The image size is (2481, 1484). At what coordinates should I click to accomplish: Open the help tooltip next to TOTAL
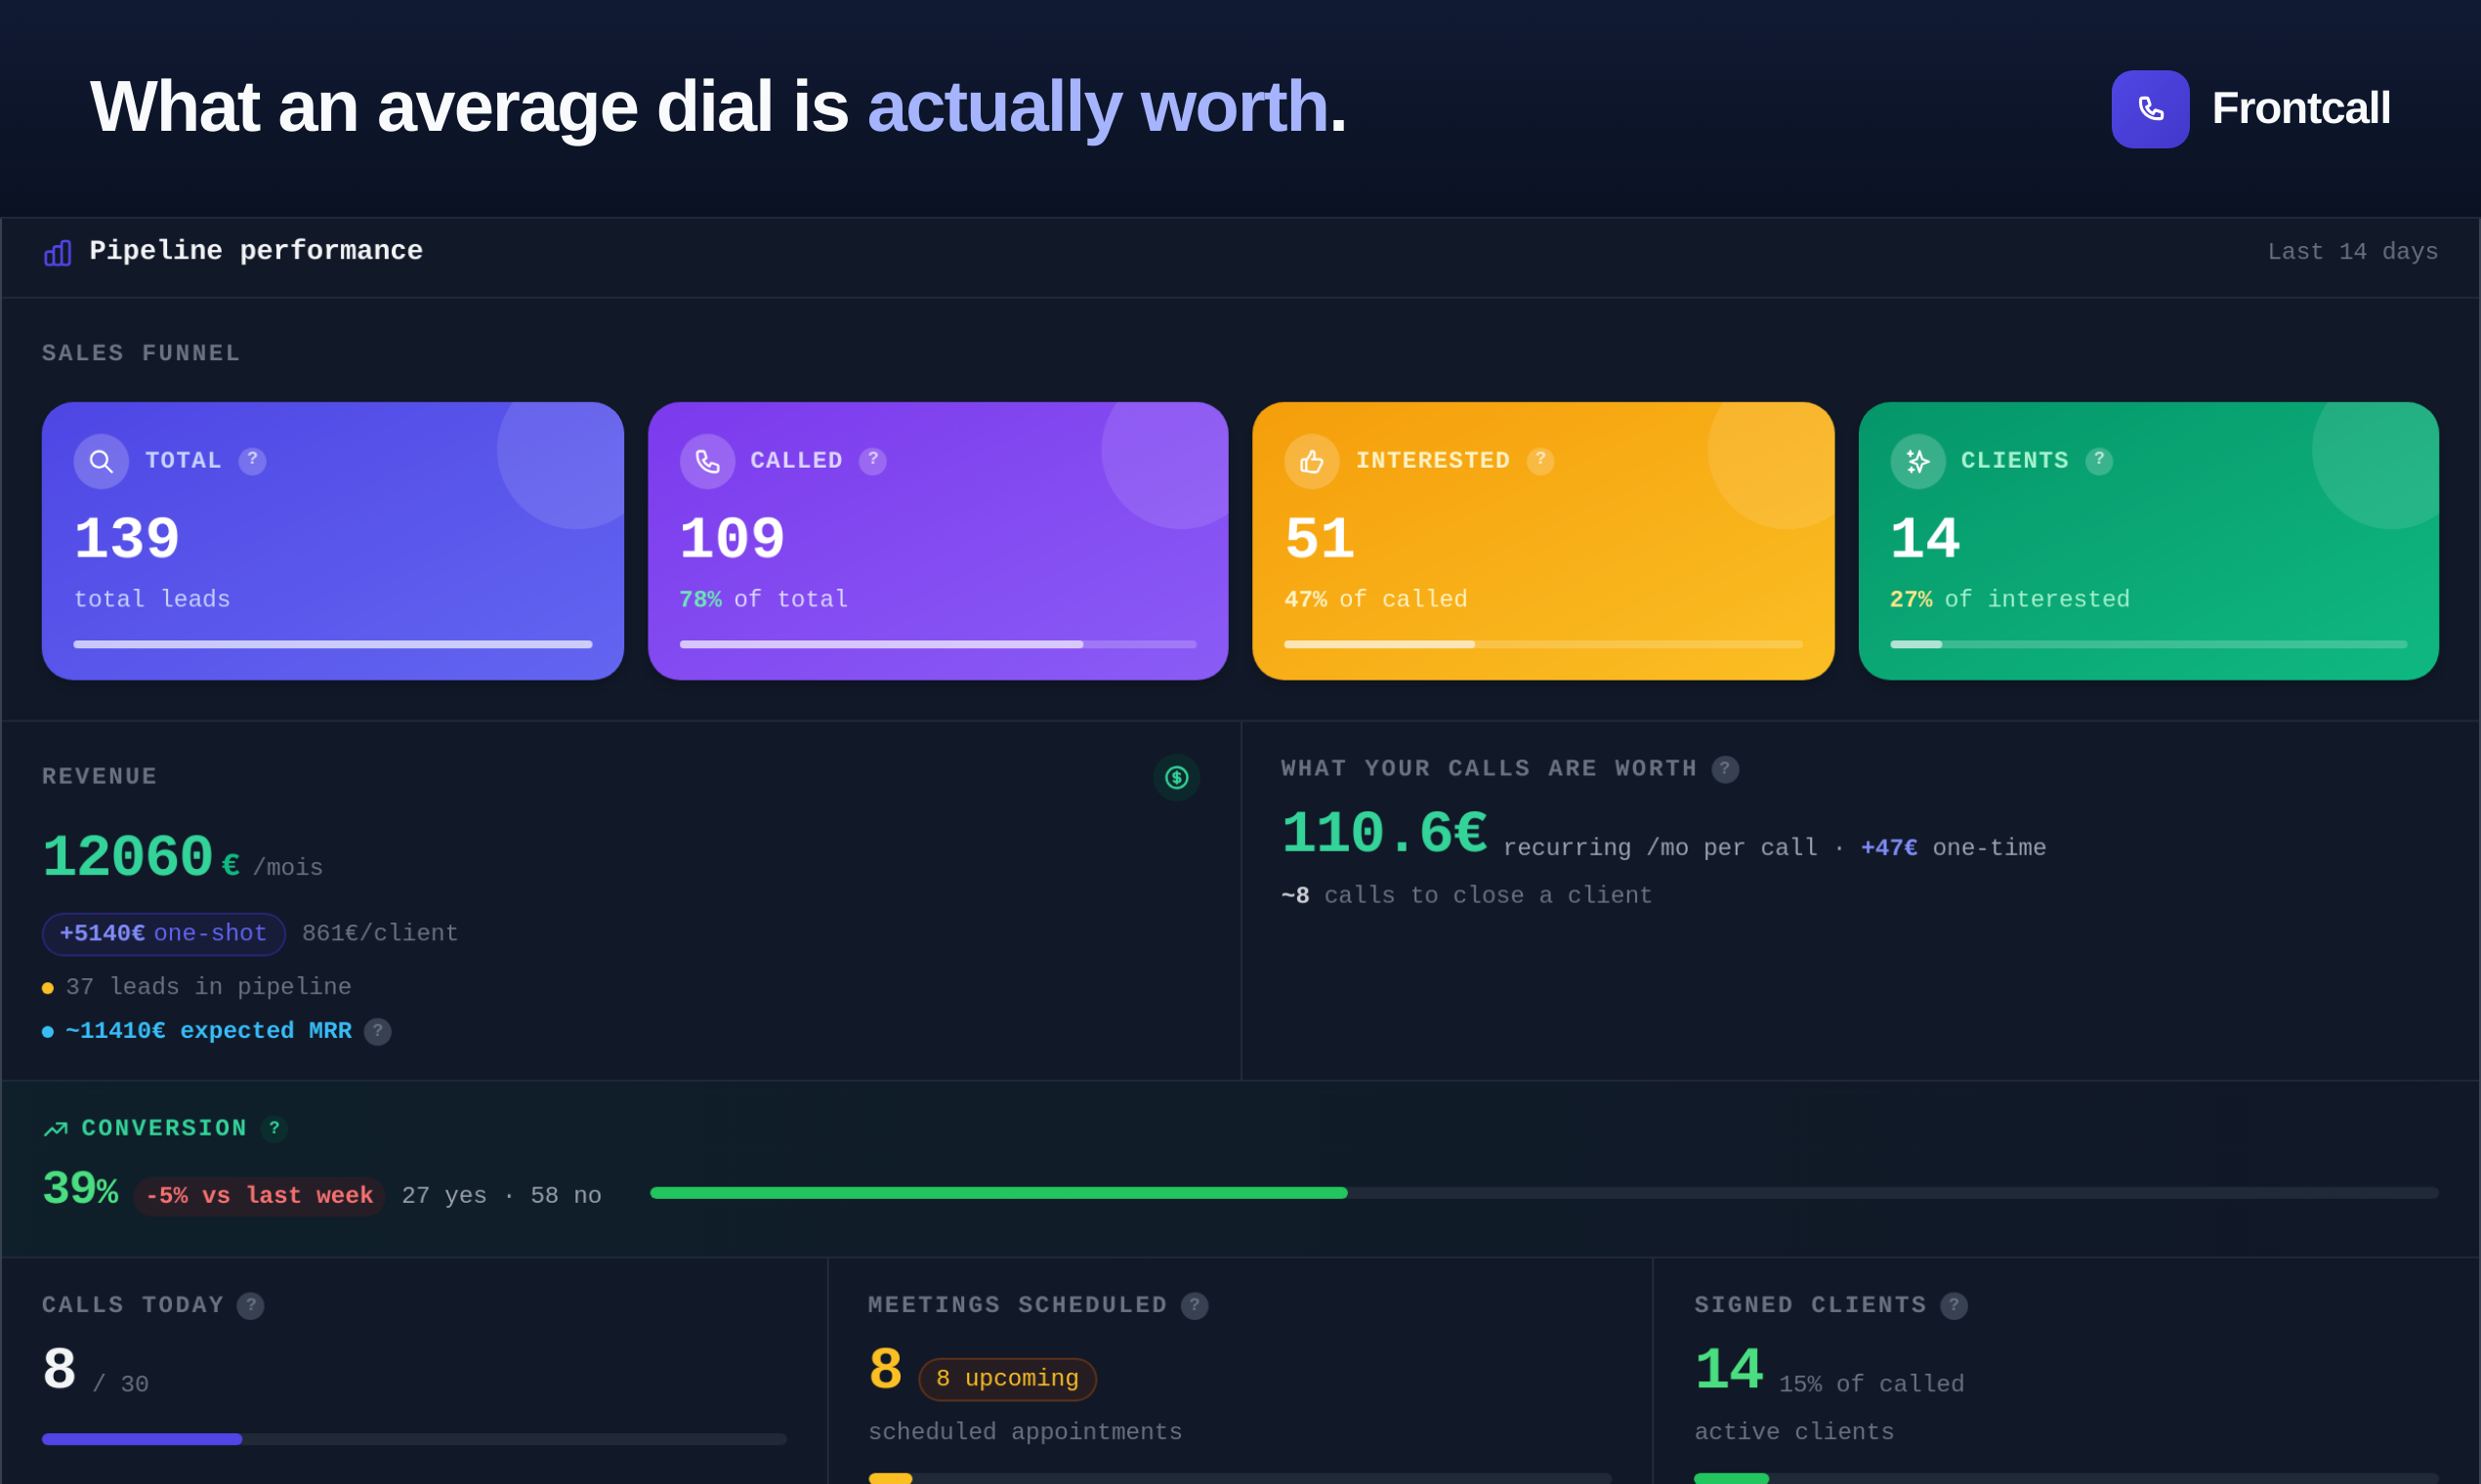pos(252,461)
